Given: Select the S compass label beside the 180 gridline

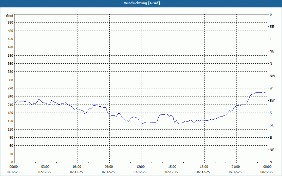Looking at the screenshot, I should 271,113.
